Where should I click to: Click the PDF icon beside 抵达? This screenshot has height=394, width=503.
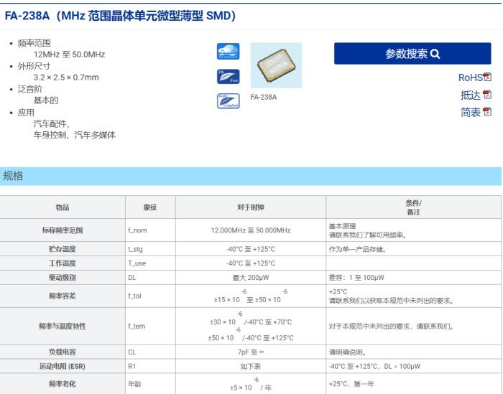point(487,95)
